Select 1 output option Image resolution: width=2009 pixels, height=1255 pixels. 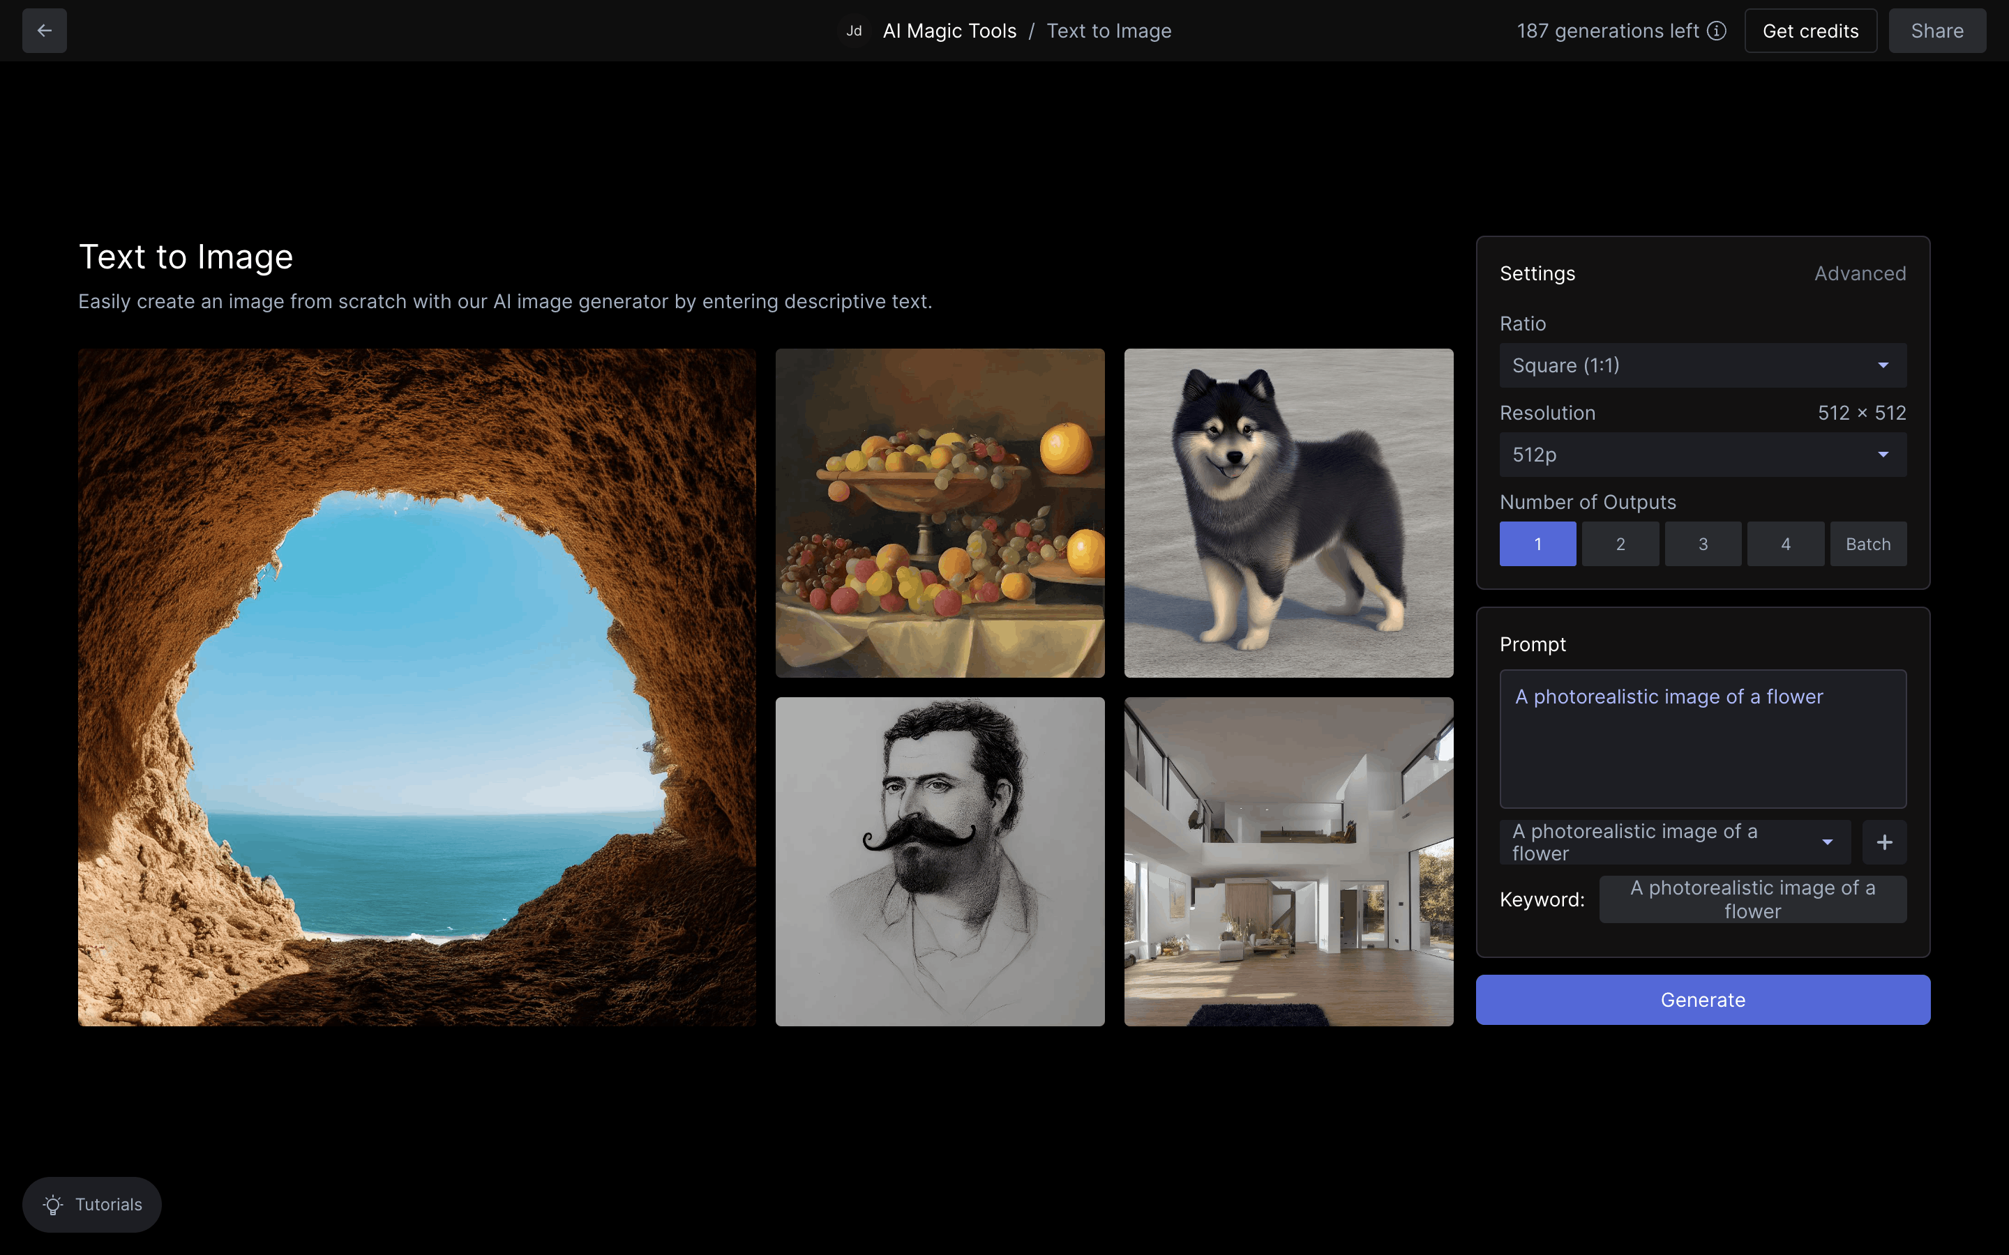pos(1537,544)
